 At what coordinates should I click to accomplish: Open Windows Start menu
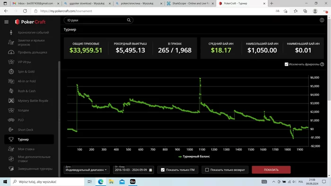tap(5, 182)
